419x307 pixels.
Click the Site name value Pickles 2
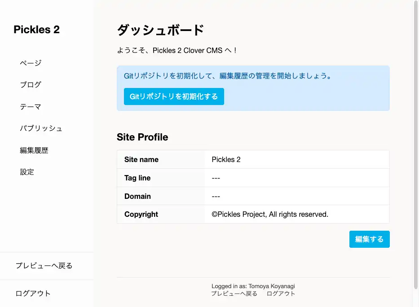(x=226, y=159)
